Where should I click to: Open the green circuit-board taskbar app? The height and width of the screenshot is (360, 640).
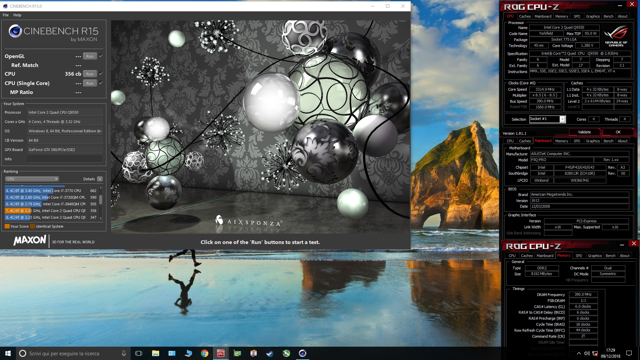pos(237,353)
